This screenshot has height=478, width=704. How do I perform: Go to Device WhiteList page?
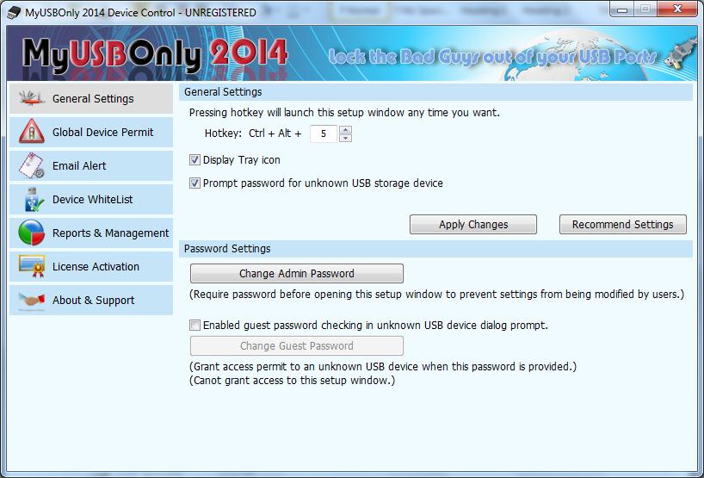pyautogui.click(x=91, y=200)
